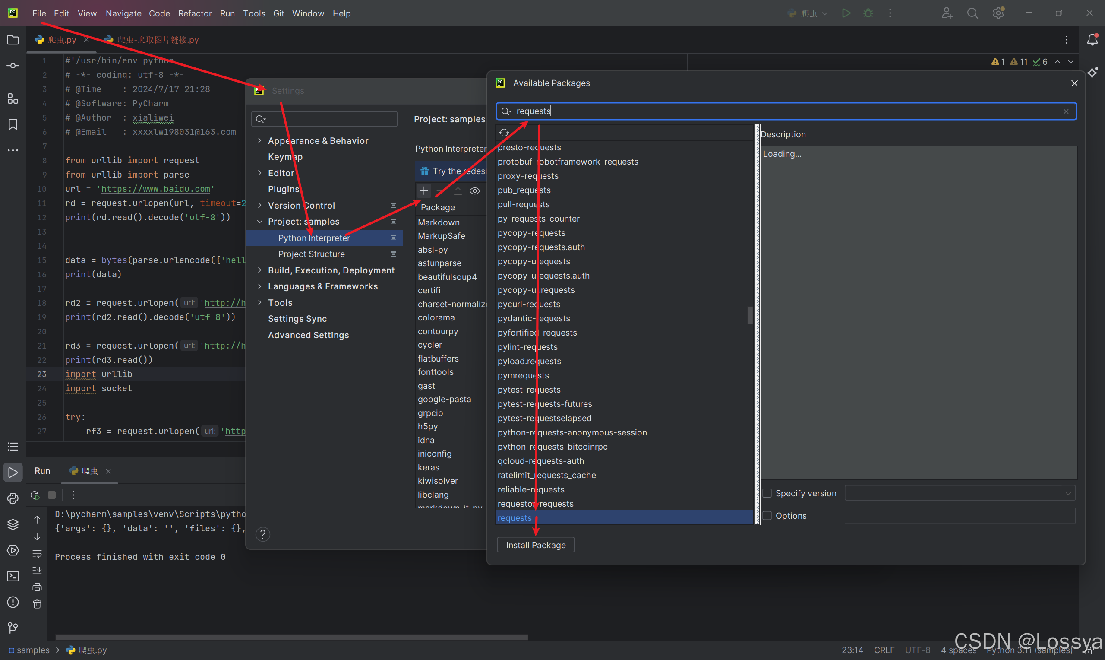Open the Settings help question mark

(263, 535)
